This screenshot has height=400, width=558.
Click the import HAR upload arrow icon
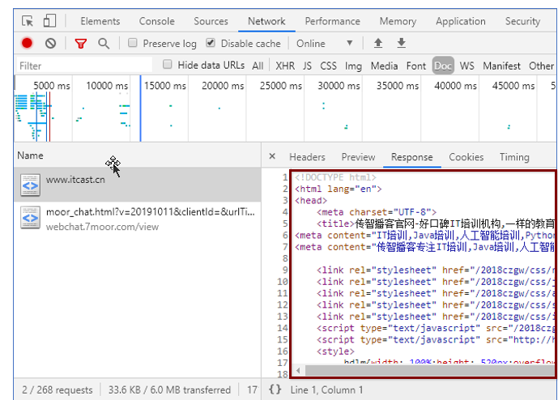[x=377, y=44]
